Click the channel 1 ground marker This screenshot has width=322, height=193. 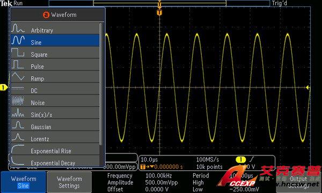click(x=4, y=87)
